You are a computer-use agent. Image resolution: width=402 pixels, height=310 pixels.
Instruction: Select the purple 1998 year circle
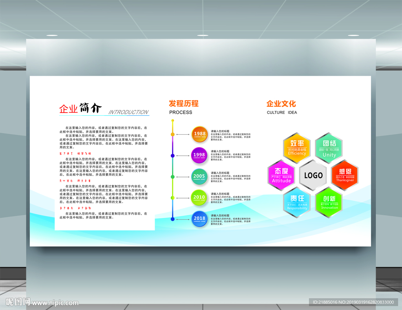(x=199, y=155)
